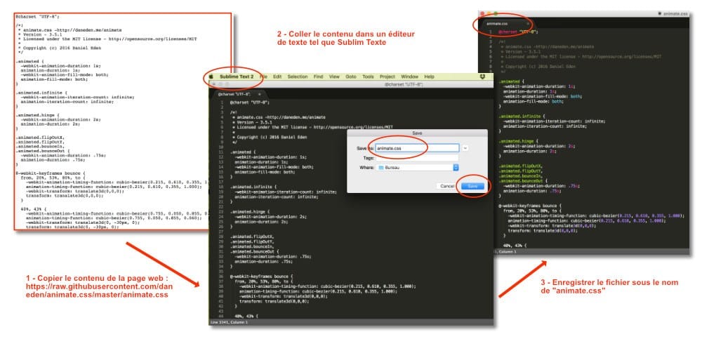702x339 pixels.
Task: Open the Selection menu
Action: (297, 77)
